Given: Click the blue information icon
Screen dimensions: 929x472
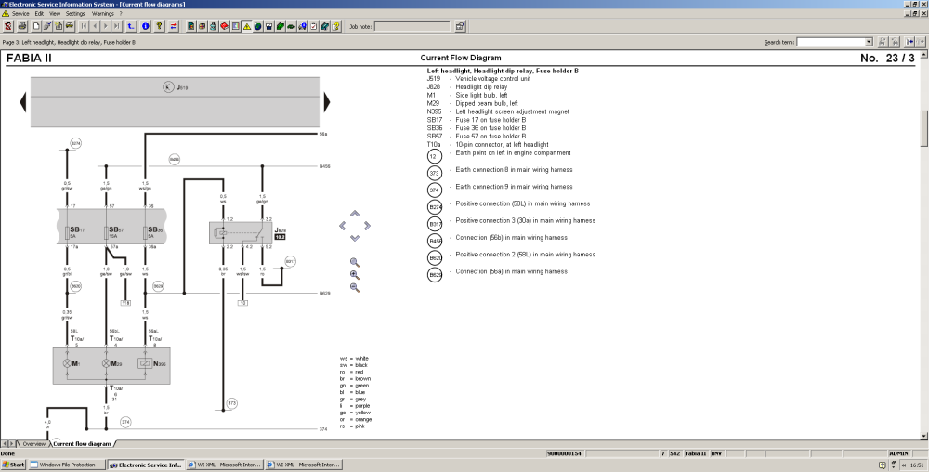Looking at the screenshot, I should pos(145,26).
